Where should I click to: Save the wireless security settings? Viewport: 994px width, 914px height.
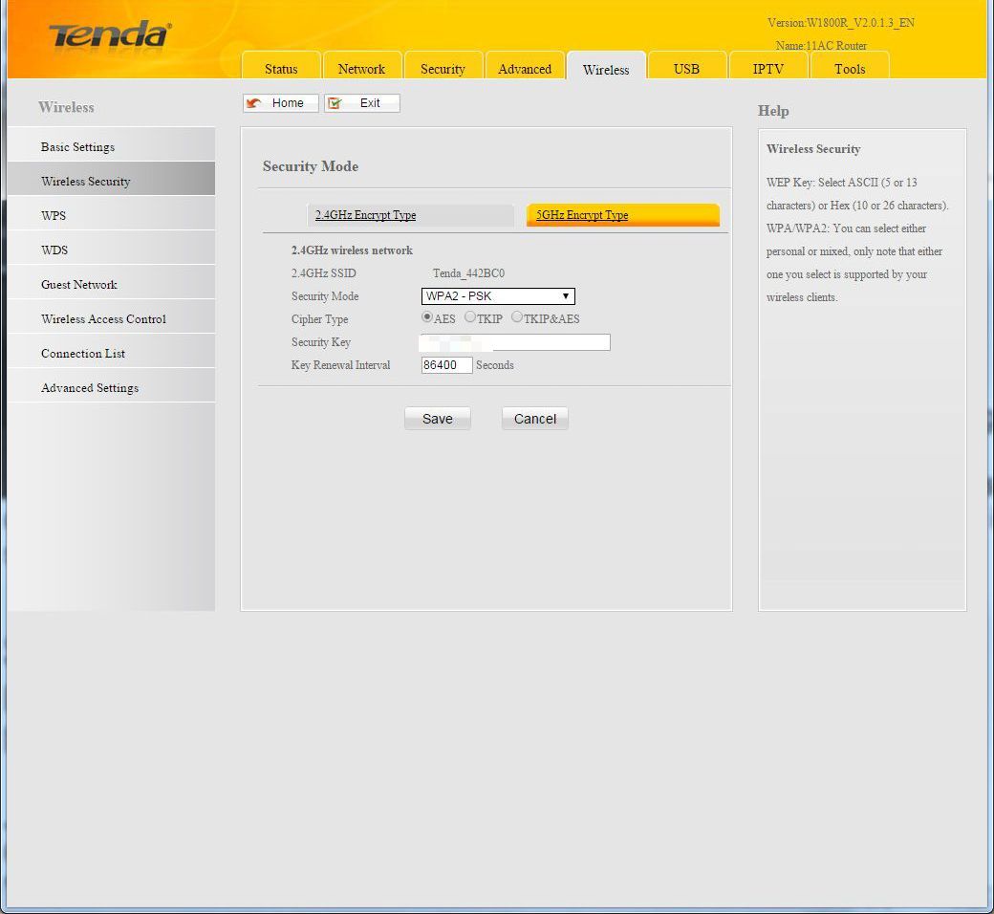[x=438, y=419]
